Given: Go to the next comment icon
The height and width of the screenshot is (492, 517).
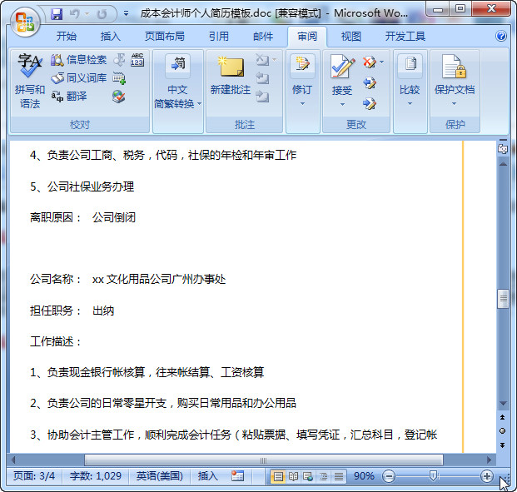Looking at the screenshot, I should [x=262, y=97].
